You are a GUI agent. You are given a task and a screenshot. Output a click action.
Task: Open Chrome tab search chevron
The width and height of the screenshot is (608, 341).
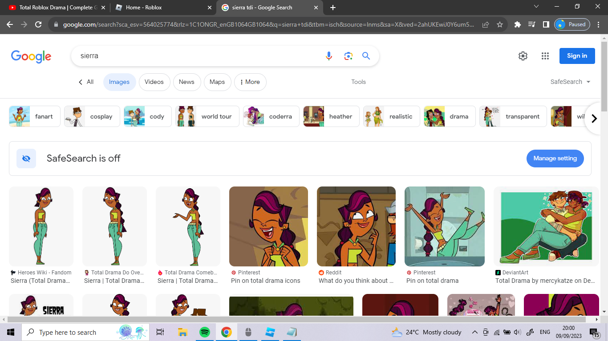pyautogui.click(x=536, y=6)
